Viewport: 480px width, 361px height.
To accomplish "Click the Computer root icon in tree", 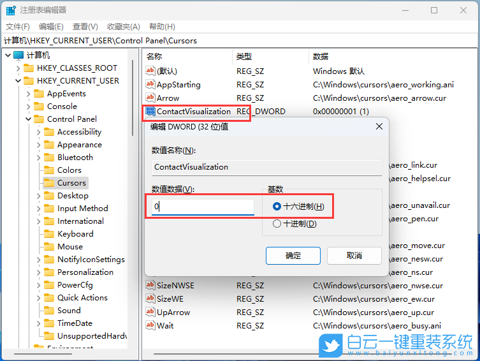I will click(x=18, y=55).
